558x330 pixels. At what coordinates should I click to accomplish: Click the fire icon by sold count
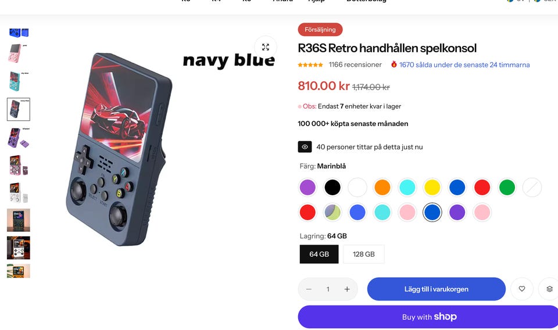[394, 64]
